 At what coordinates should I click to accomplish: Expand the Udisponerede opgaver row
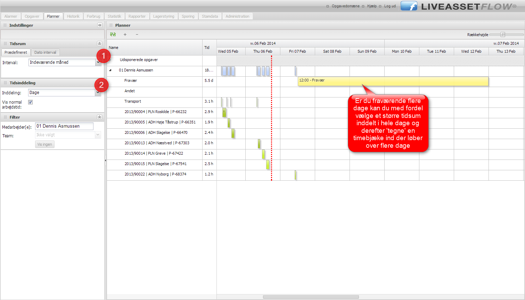pos(110,60)
